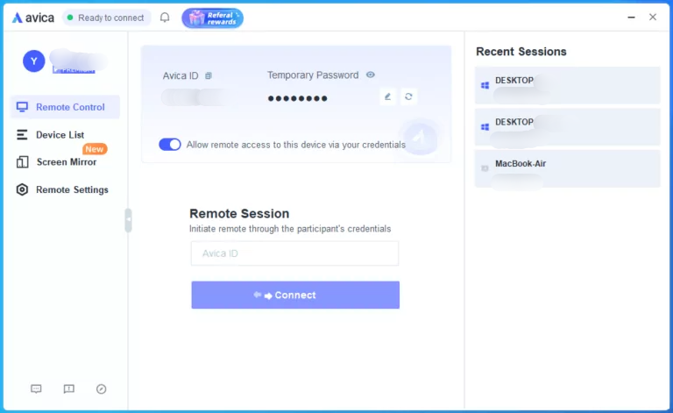
Task: Click the Y profile avatar
Action: (34, 61)
